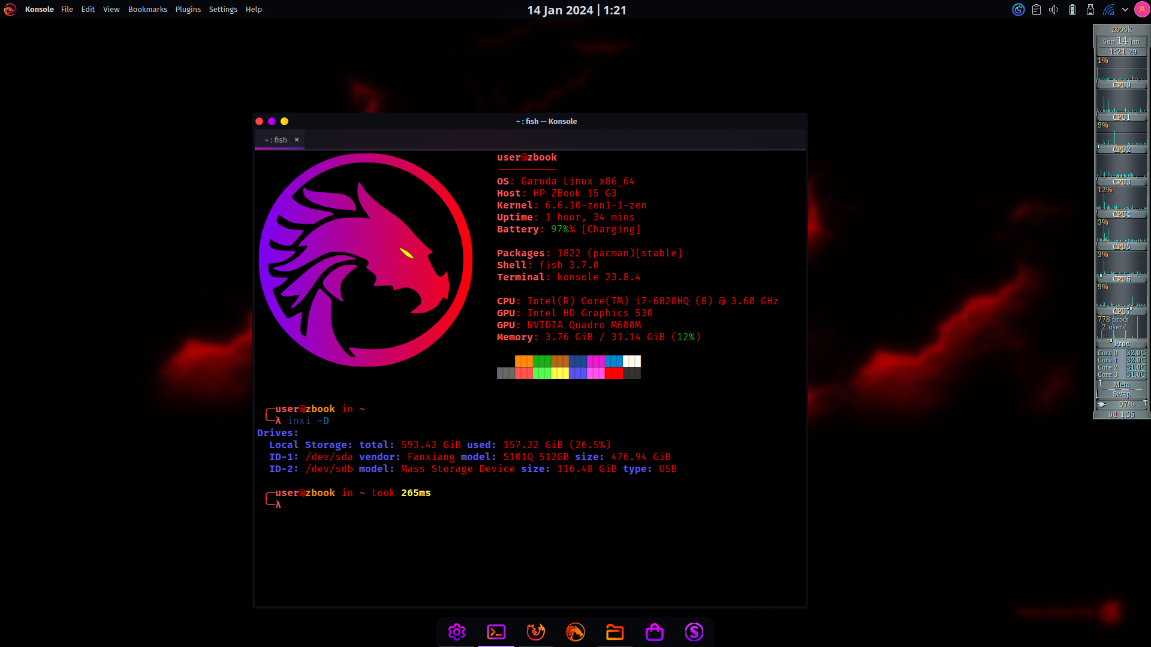Open the Plugins menu

click(x=188, y=10)
